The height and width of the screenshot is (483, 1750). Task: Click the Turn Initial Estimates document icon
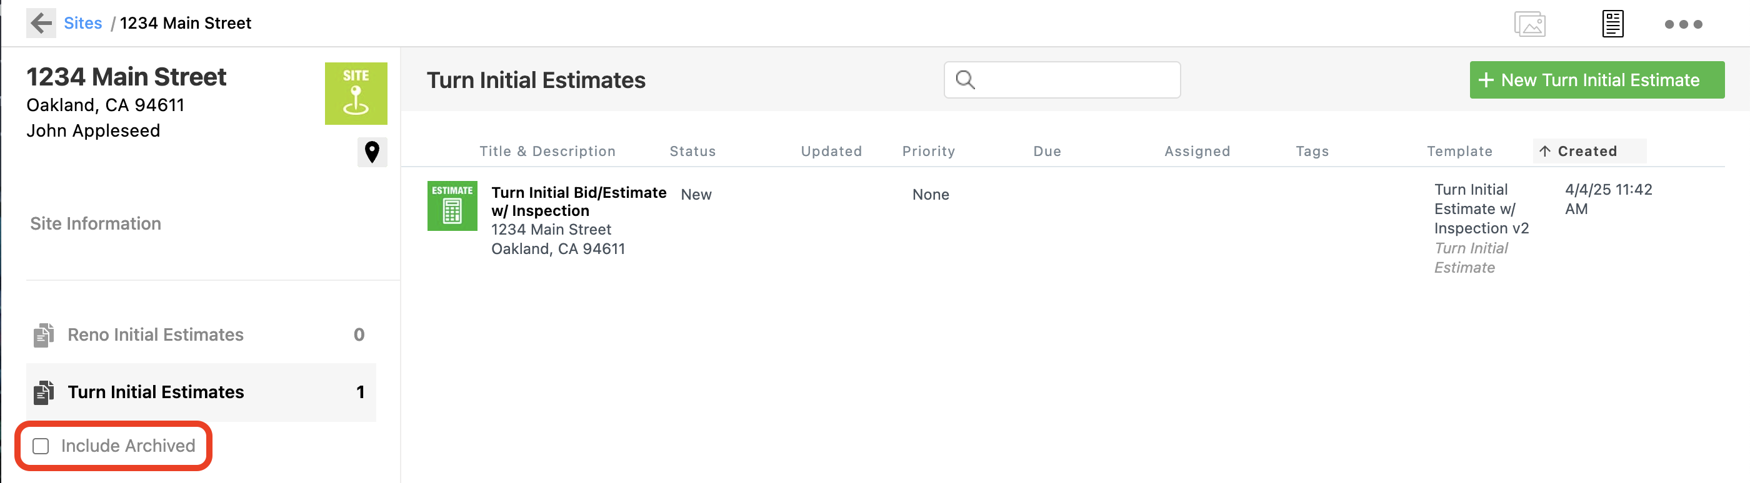click(x=42, y=391)
